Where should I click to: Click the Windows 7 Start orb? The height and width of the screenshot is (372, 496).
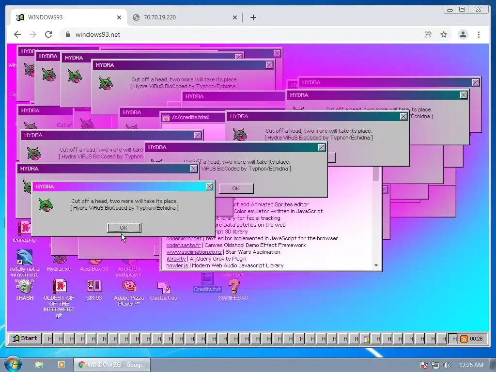tap(12, 364)
